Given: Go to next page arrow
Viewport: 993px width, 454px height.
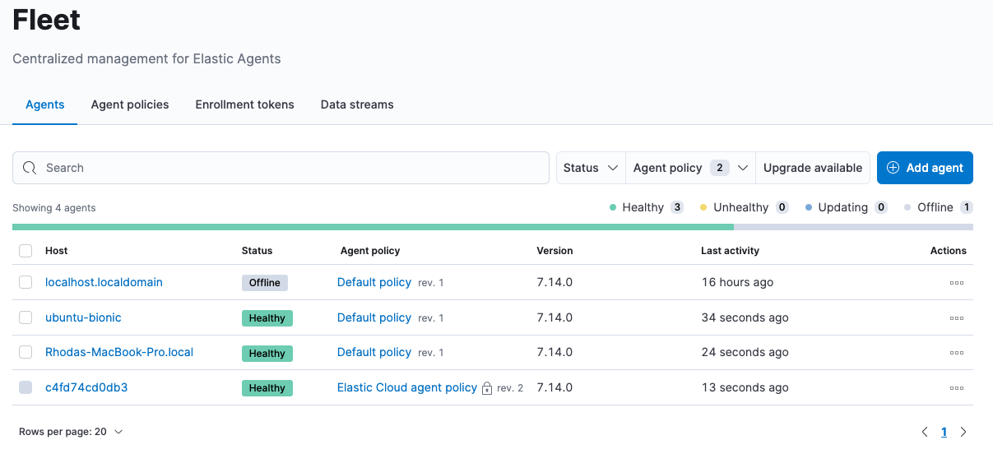Looking at the screenshot, I should point(963,432).
